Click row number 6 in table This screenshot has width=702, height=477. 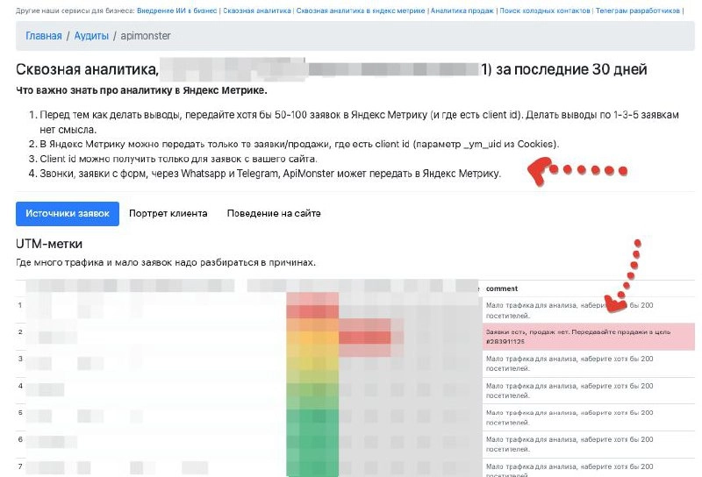pyautogui.click(x=20, y=439)
